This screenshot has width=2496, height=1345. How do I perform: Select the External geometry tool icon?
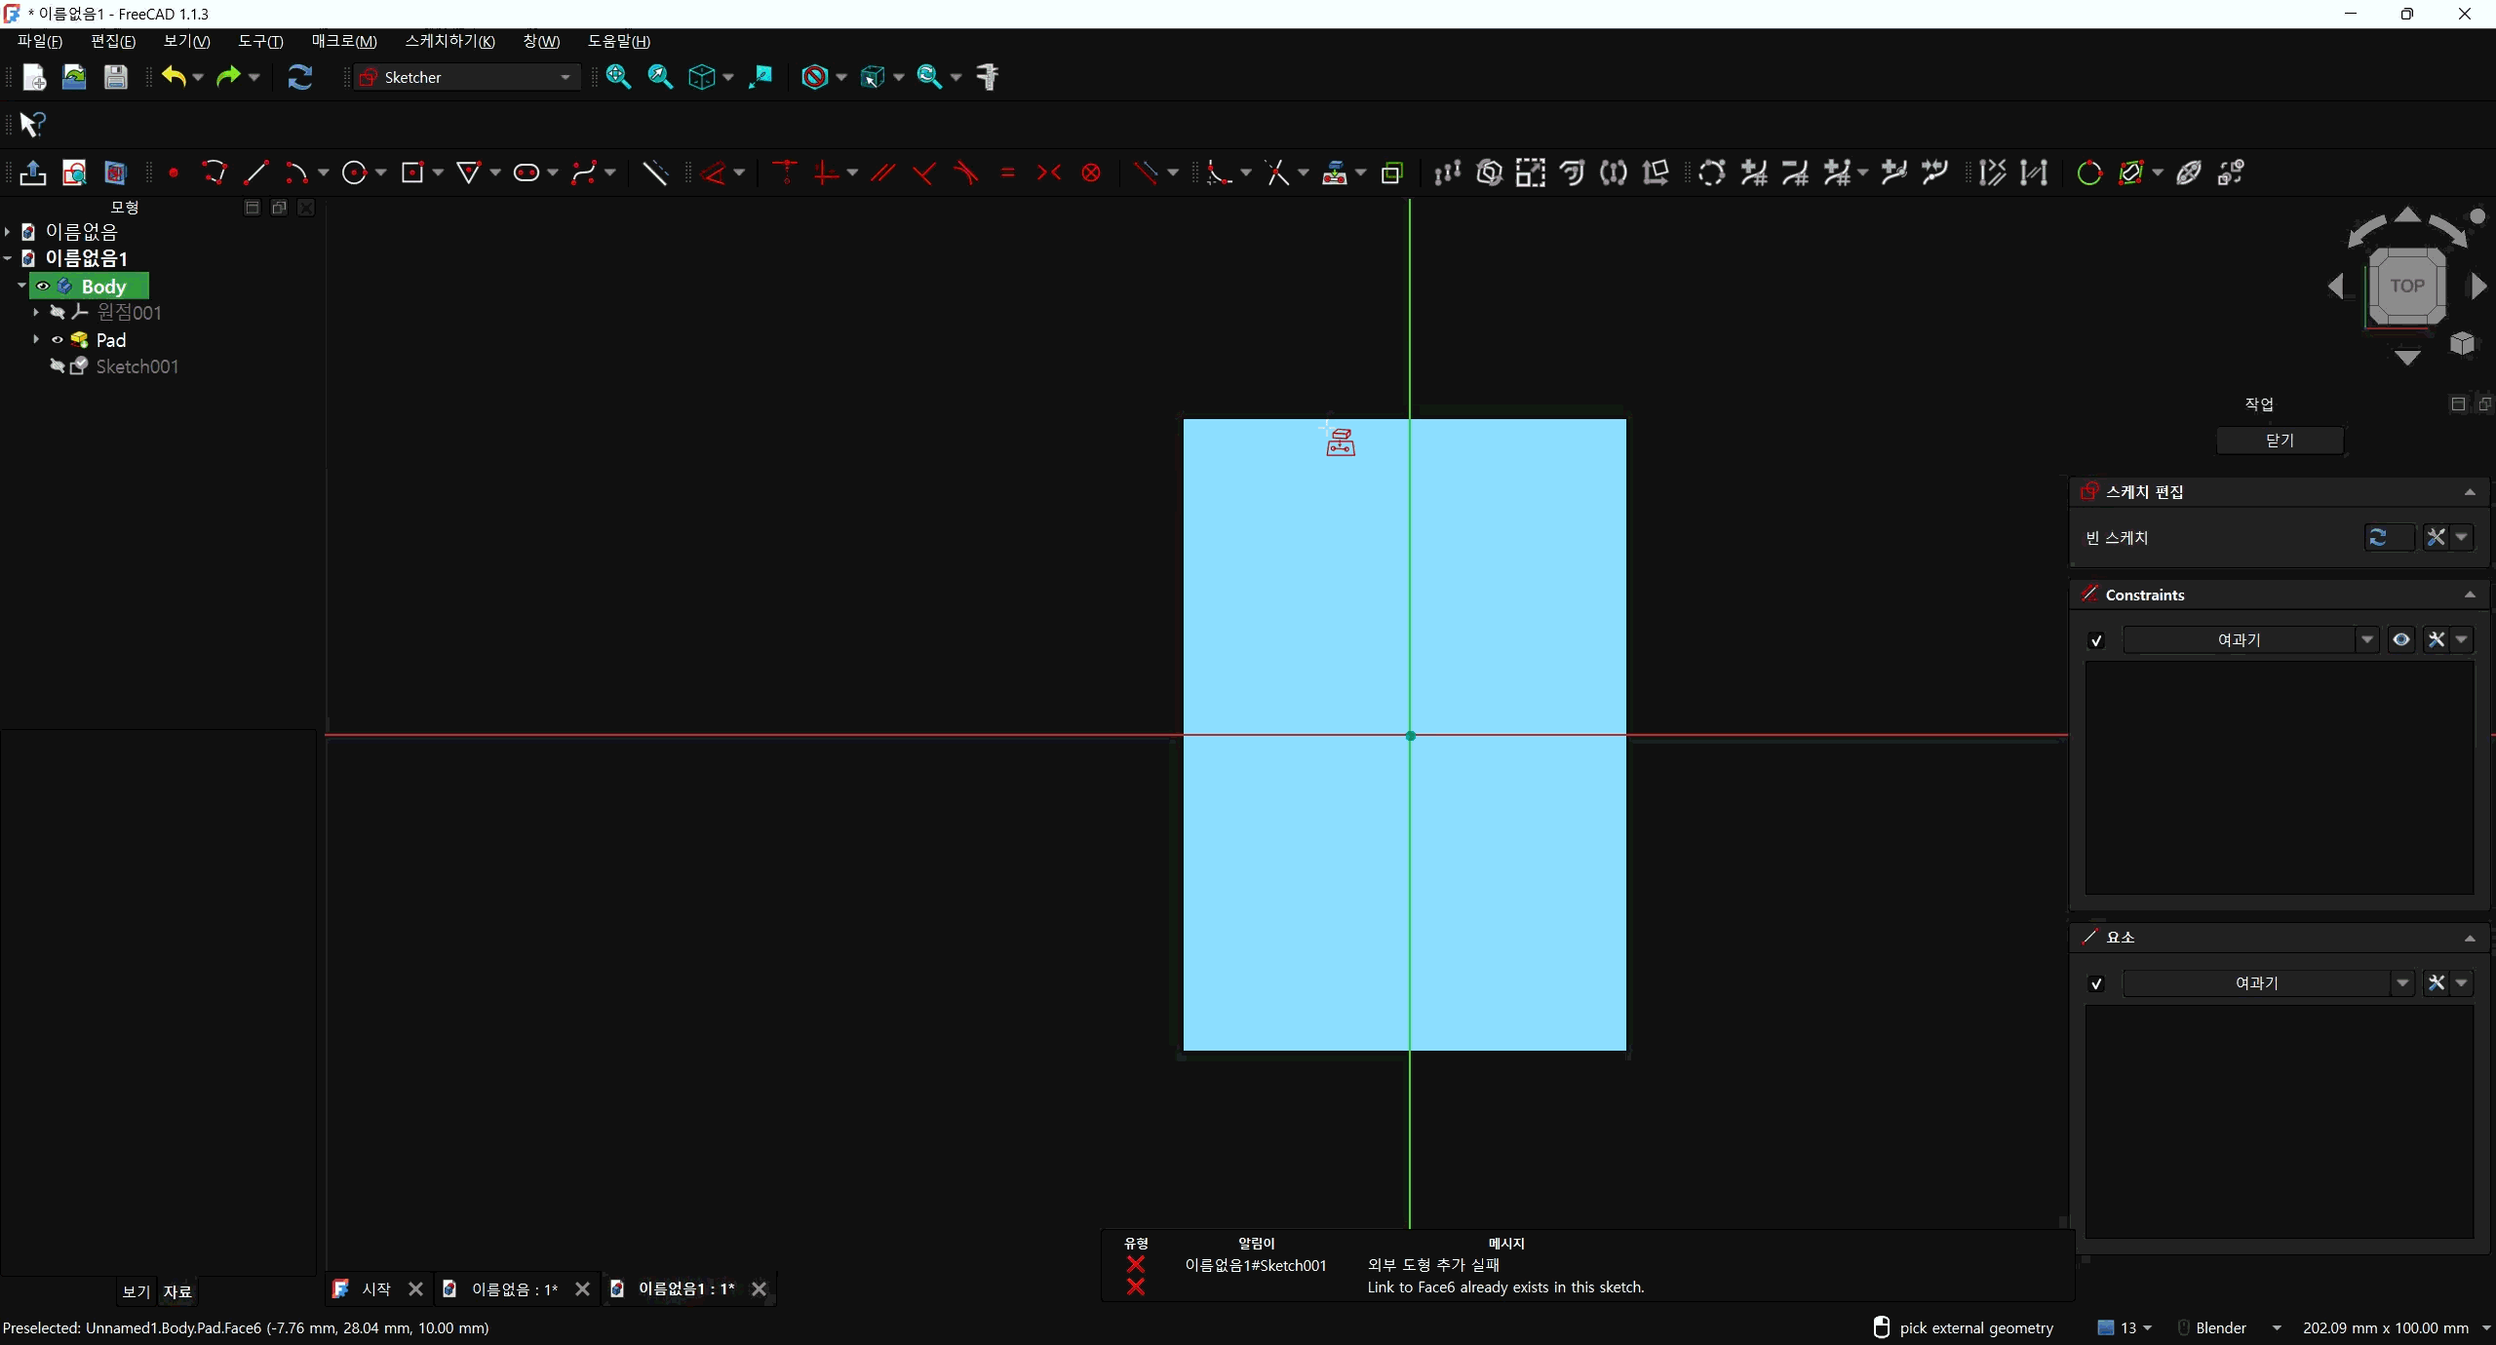tap(1335, 173)
